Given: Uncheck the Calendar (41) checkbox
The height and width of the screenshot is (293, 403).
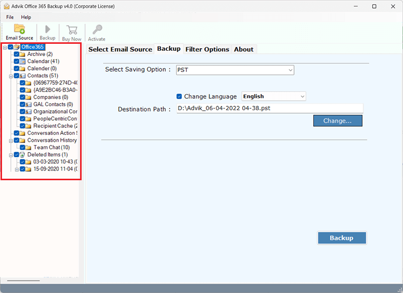Looking at the screenshot, I should point(17,61).
